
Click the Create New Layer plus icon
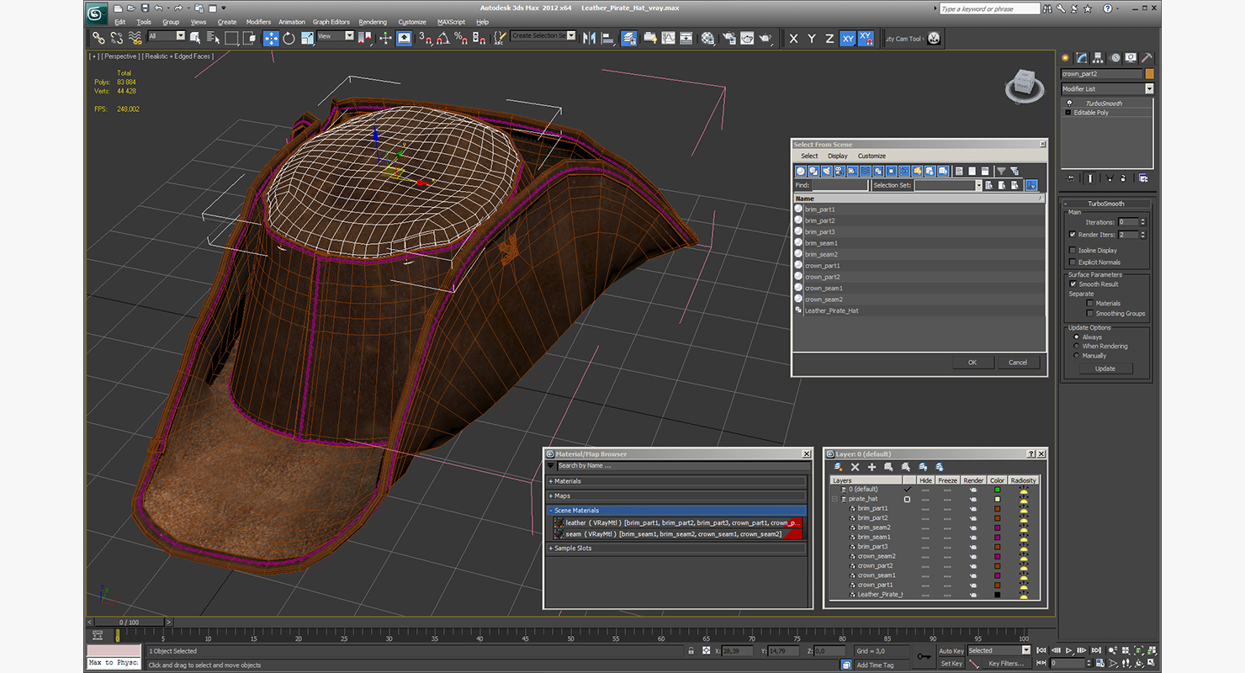click(x=871, y=467)
